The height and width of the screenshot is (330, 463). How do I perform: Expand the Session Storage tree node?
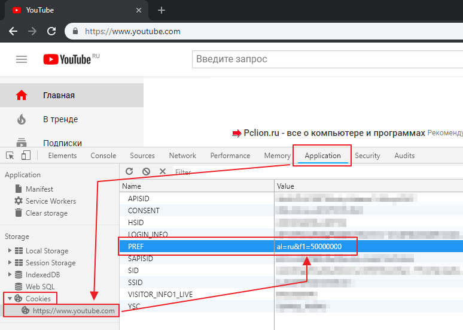[x=10, y=262]
